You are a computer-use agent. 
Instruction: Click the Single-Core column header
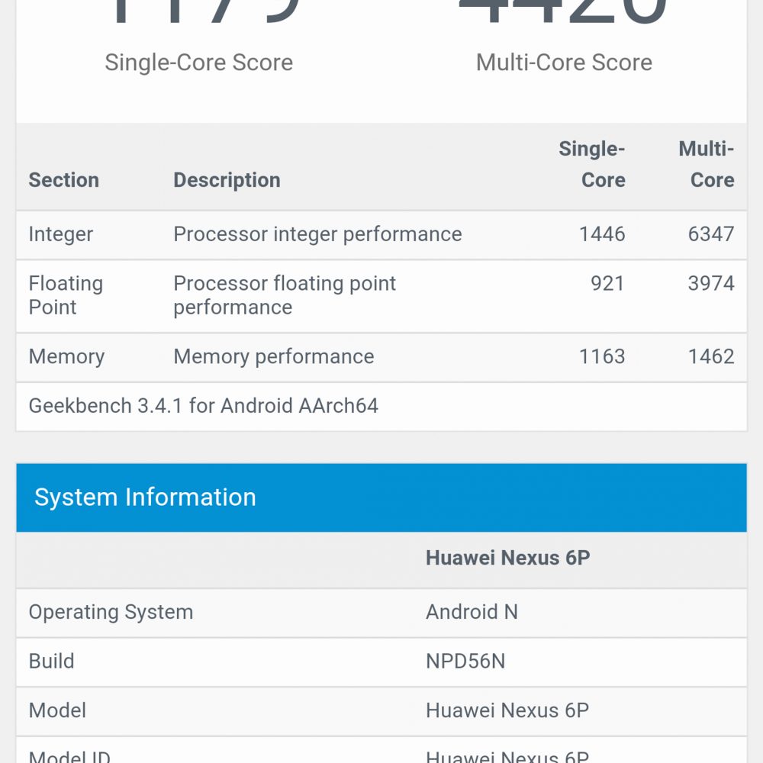pyautogui.click(x=592, y=165)
